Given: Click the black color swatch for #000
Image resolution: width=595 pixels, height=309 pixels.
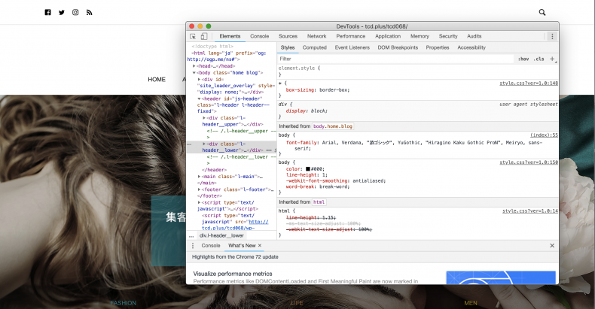Looking at the screenshot, I should click(x=308, y=169).
